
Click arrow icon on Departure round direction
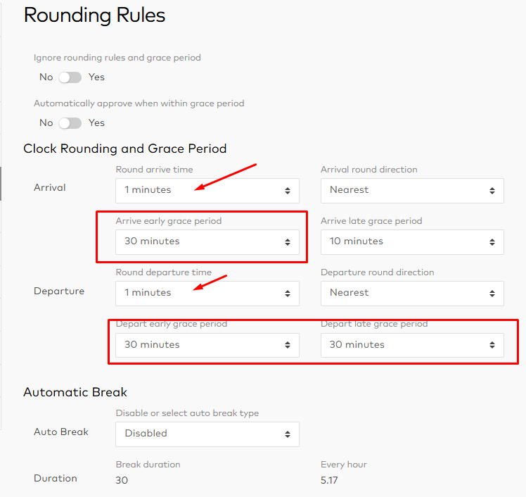tap(492, 294)
